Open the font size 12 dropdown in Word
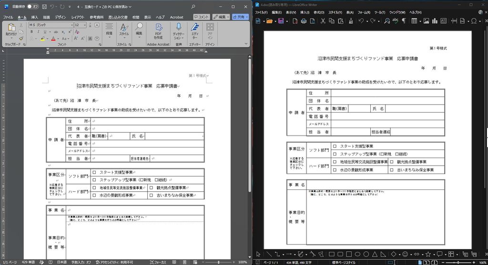488x265 pixels. (85, 25)
